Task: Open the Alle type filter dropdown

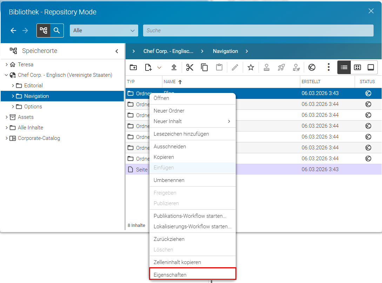Action: click(x=104, y=31)
